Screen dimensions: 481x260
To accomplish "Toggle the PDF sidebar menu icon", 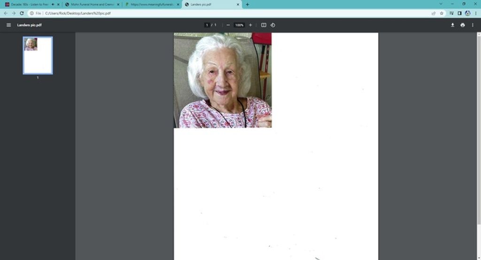I will pos(8,25).
